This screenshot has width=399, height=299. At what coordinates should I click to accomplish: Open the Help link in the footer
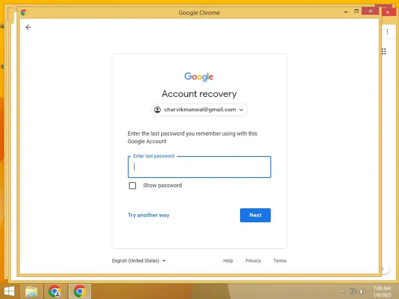(228, 260)
